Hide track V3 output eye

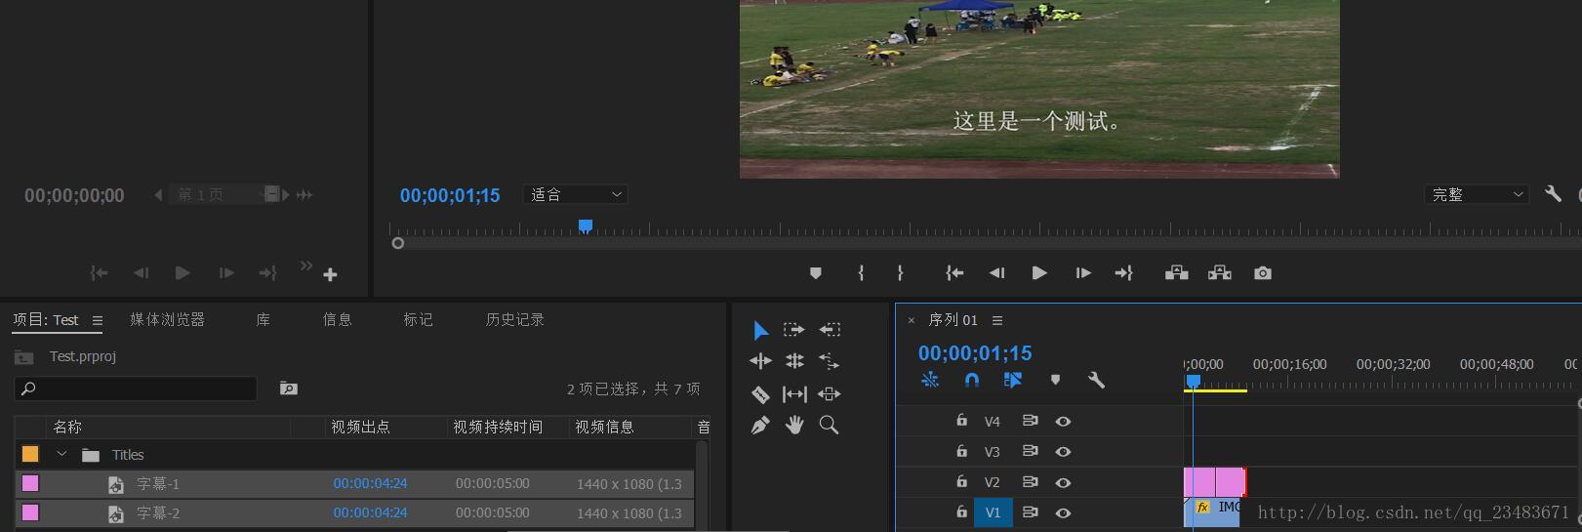pos(1063,452)
